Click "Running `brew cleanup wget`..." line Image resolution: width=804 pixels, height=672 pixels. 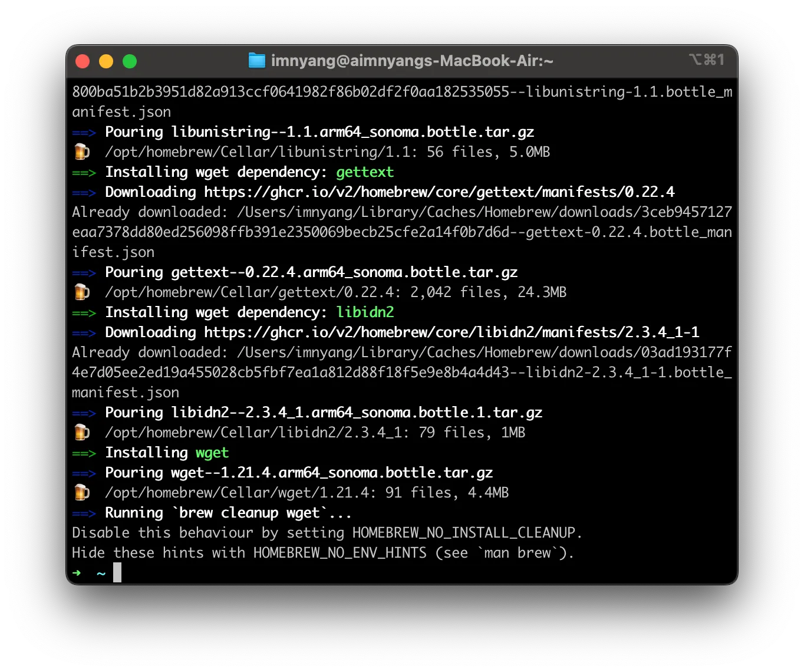[x=228, y=513]
